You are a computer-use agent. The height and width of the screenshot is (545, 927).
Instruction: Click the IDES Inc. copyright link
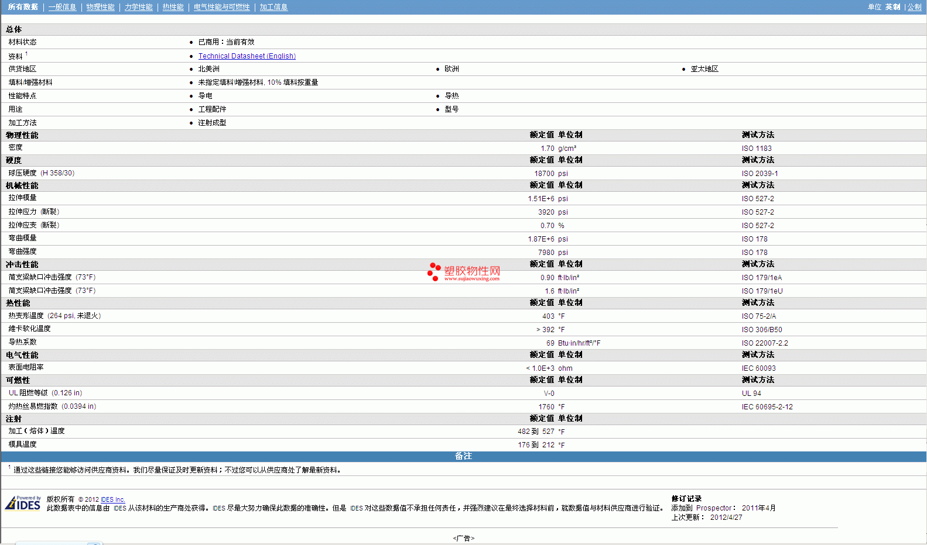[112, 499]
